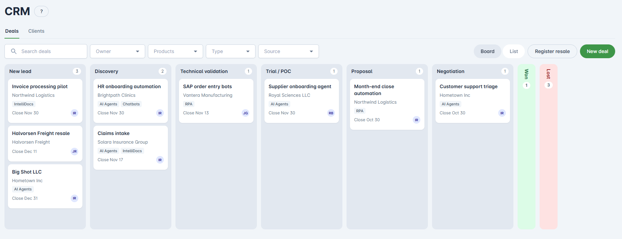The image size is (622, 239).
Task: Open HR onboarding automation deal
Action: [x=131, y=101]
